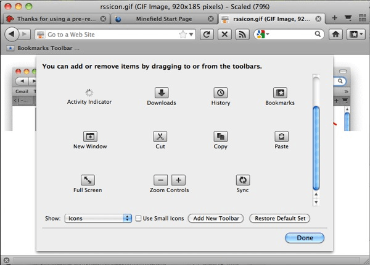370x265 pixels.
Task: Select the Full Screen icon
Action: [x=88, y=180]
